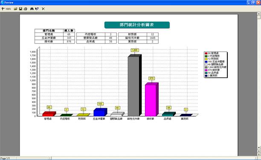Open a report file with folder icon
Screen dimensions: 261x160
pos(15,9)
